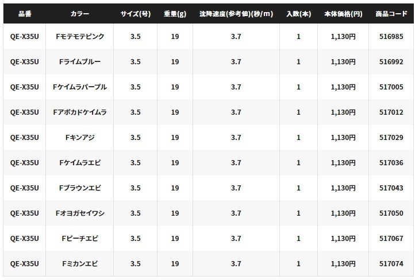The width and height of the screenshot is (415, 280).
Task: Select the Fモテモテピンク color cell
Action: (x=79, y=37)
